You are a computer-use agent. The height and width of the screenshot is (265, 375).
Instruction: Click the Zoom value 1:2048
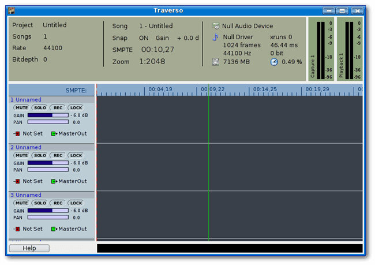click(x=152, y=62)
